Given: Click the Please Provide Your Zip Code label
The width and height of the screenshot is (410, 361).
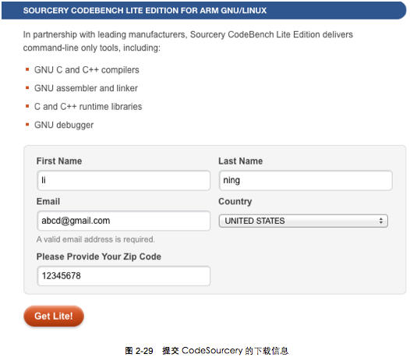Looking at the screenshot, I should pos(98,257).
